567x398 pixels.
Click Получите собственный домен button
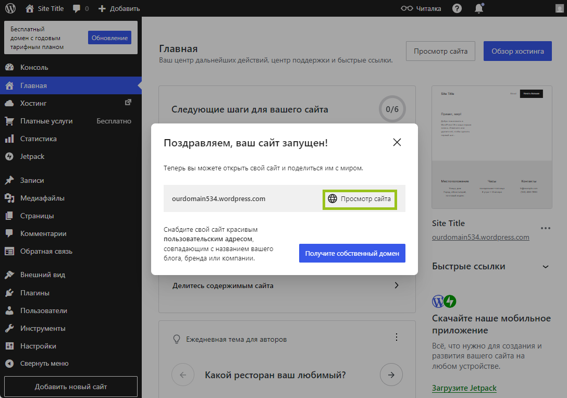point(352,253)
